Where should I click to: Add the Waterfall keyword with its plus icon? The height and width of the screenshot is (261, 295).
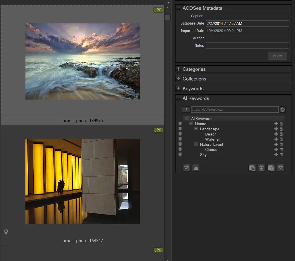click(x=276, y=139)
